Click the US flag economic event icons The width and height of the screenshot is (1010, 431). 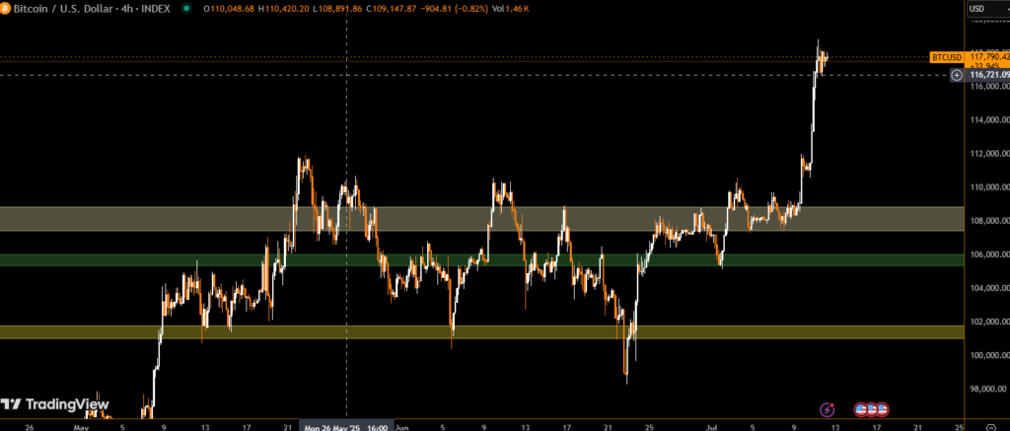pyautogui.click(x=871, y=408)
